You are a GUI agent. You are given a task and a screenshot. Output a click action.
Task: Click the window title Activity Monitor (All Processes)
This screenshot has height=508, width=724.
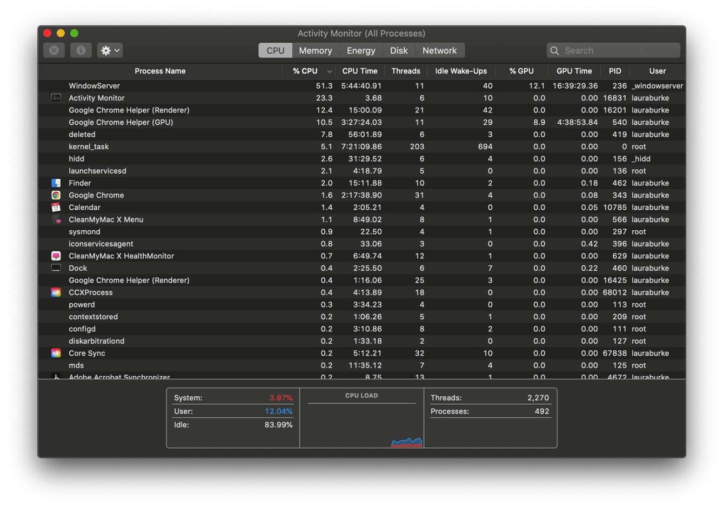coord(361,33)
